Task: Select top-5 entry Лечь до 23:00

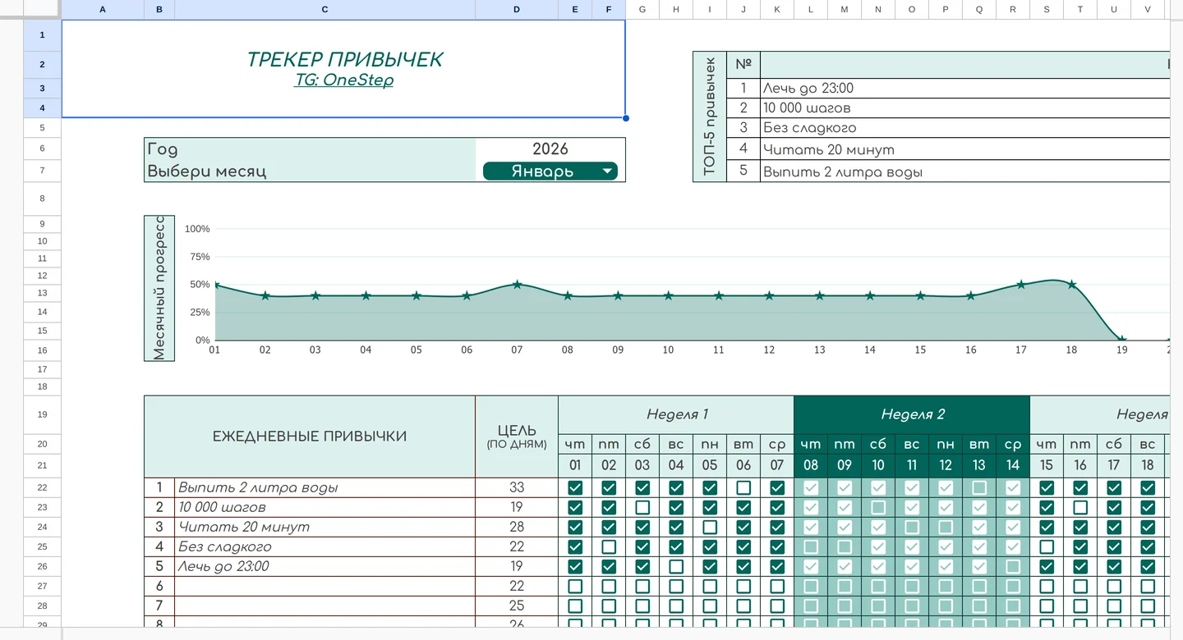Action: [x=965, y=89]
